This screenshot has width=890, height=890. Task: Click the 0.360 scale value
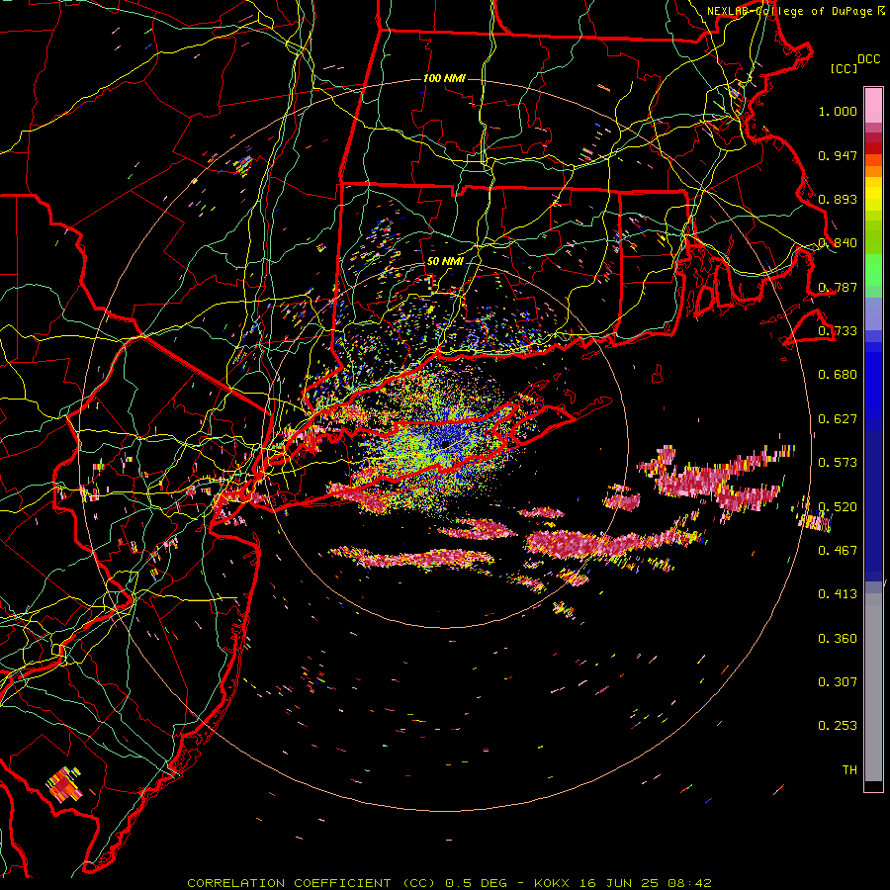click(x=838, y=639)
